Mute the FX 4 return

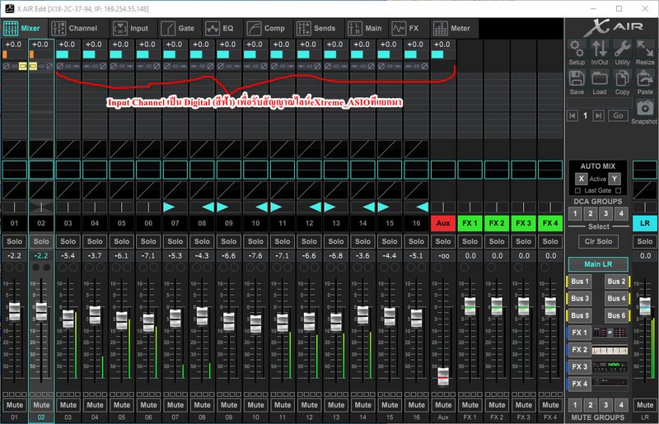click(x=550, y=405)
